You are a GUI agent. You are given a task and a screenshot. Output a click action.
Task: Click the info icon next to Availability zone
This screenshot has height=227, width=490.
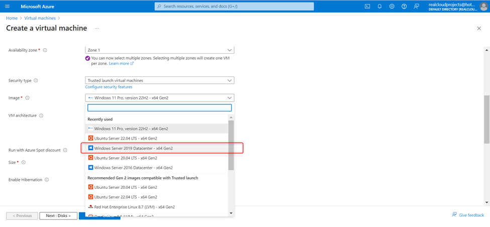point(45,50)
